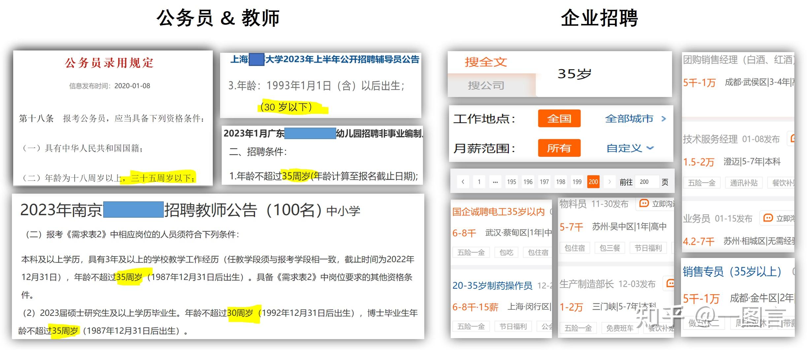The height and width of the screenshot is (350, 807).
Task: Open the 自定义 salary dropdown
Action: 630,148
